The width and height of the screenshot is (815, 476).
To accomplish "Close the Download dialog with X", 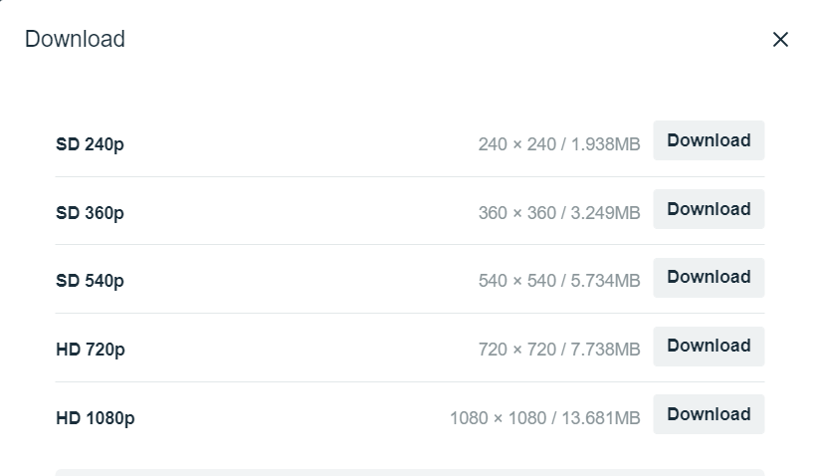I will [x=780, y=40].
